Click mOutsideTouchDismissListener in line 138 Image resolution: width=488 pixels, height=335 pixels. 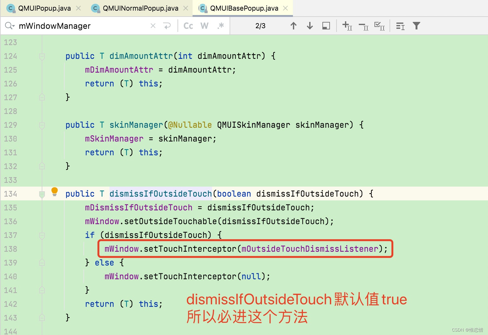point(310,249)
